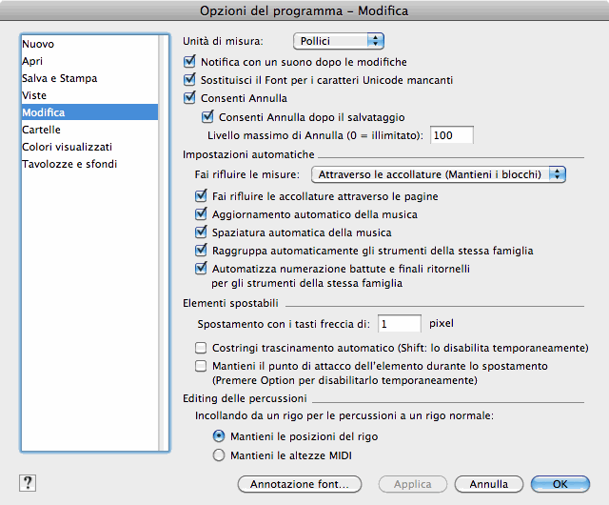This screenshot has height=505, width=609.
Task: Select Mantieni le posizioni del rigo
Action: pyautogui.click(x=219, y=435)
